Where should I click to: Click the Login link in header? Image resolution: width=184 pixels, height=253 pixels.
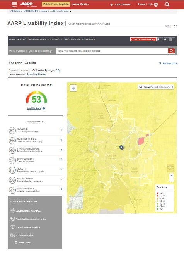point(150,5)
